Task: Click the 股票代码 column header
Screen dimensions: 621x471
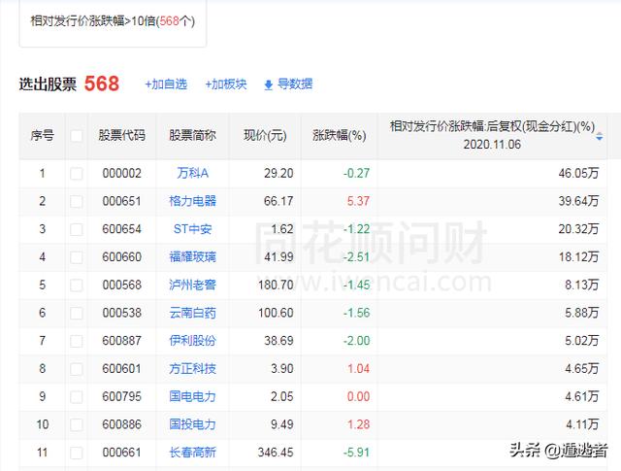Action: click(121, 136)
